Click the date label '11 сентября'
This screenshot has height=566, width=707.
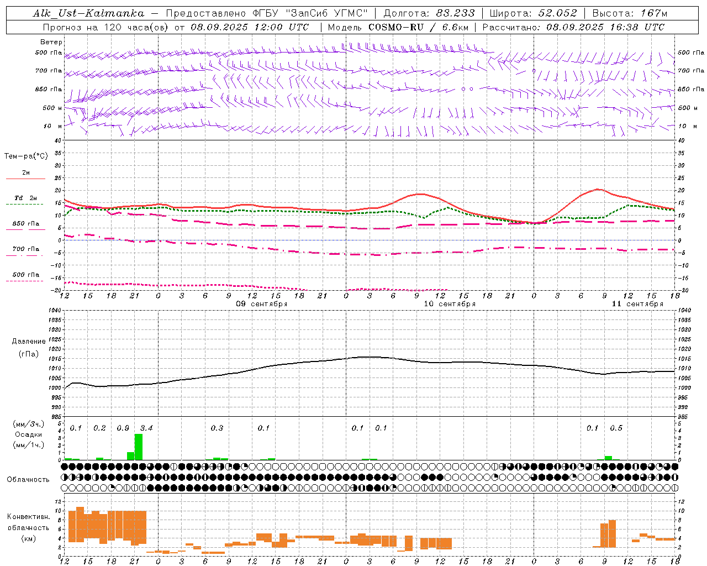click(637, 304)
